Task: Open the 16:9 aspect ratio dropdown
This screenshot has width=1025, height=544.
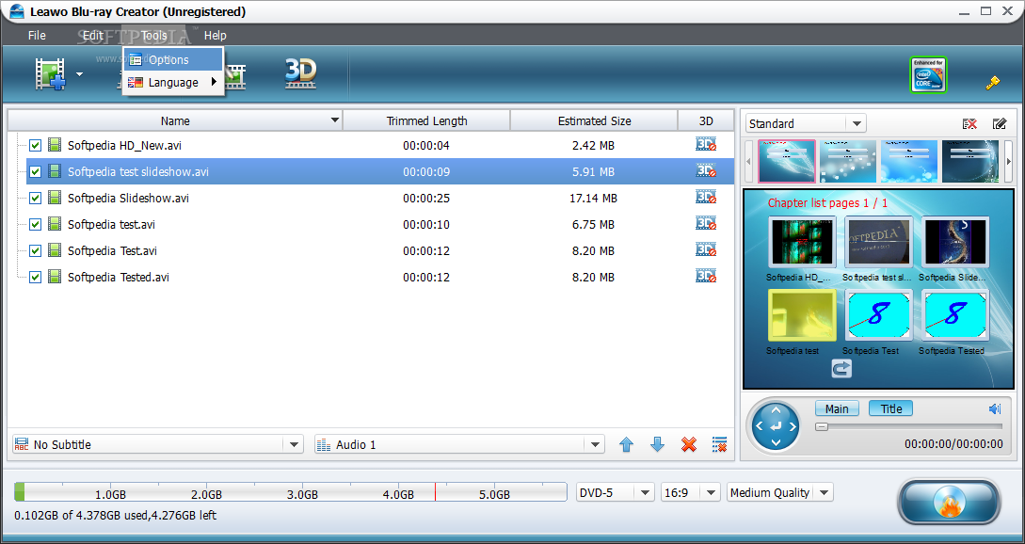Action: click(x=711, y=492)
